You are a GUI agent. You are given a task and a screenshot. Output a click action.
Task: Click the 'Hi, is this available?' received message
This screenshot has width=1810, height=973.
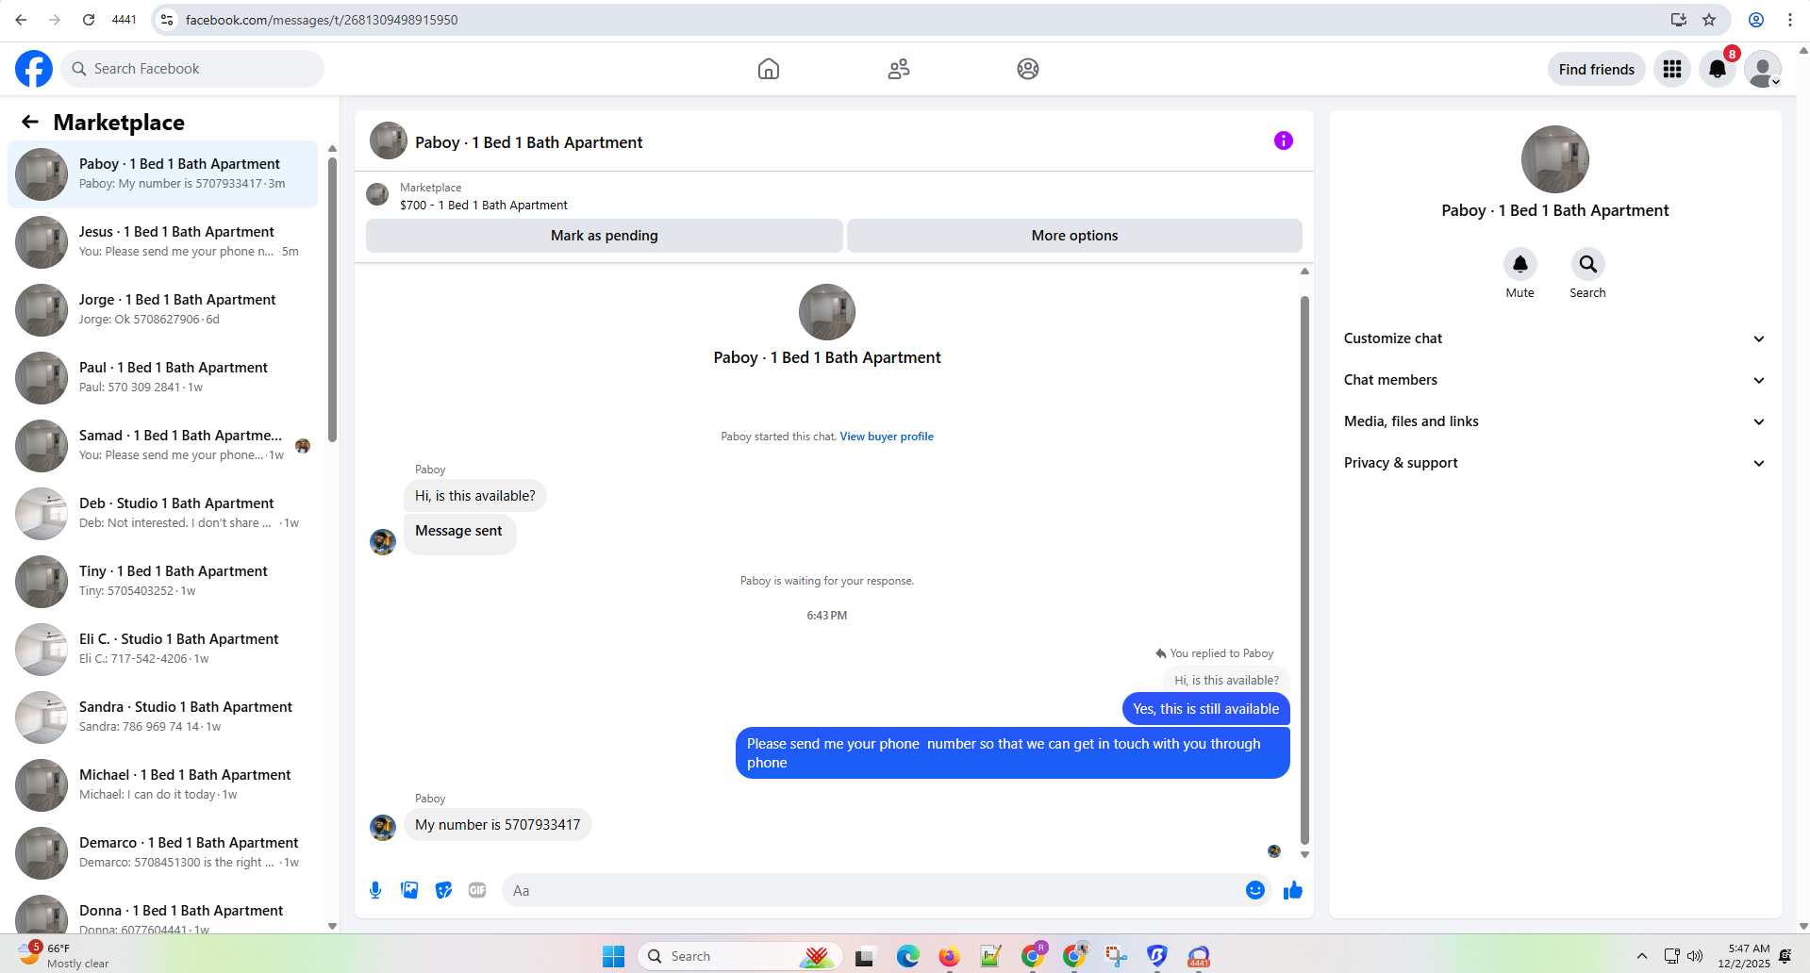tap(475, 496)
